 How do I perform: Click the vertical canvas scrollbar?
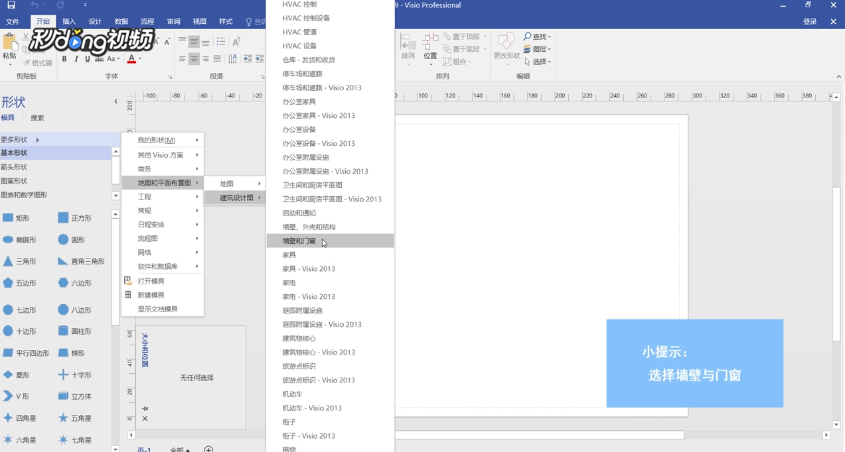(836, 265)
